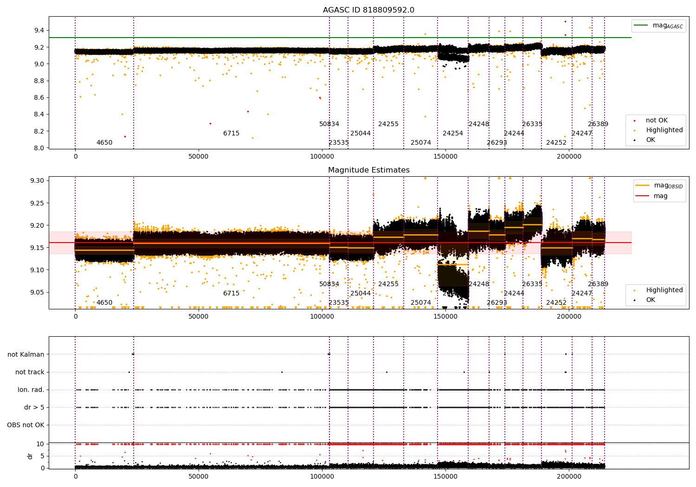Click OBSID label 24244 in the top plot

(x=514, y=134)
